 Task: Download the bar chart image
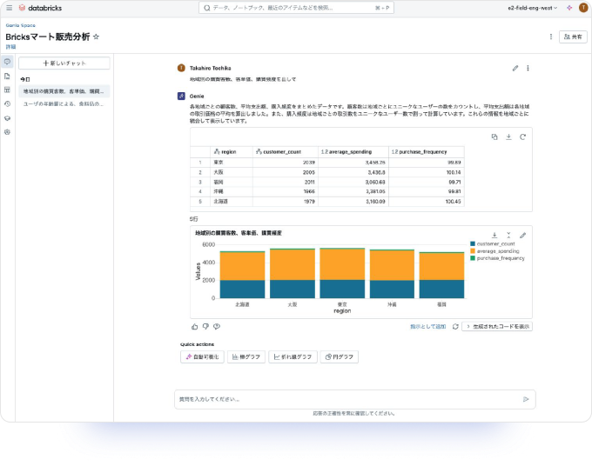(x=494, y=236)
